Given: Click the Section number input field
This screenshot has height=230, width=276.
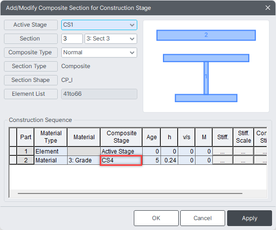Looking at the screenshot, I should 72,38.
